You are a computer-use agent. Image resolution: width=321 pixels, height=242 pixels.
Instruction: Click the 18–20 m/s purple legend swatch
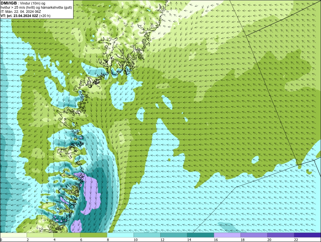(254, 235)
